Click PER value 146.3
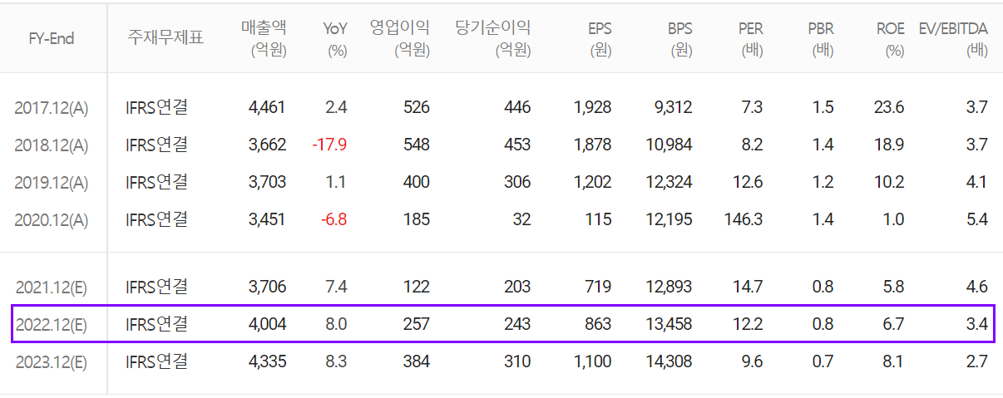The height and width of the screenshot is (398, 1003). [744, 219]
